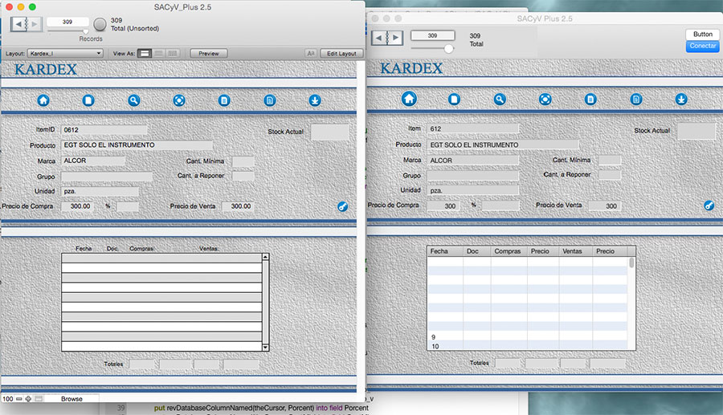Image resolution: width=723 pixels, height=415 pixels.
Task: Click the lifebuoy help icon in right window
Action: point(545,99)
